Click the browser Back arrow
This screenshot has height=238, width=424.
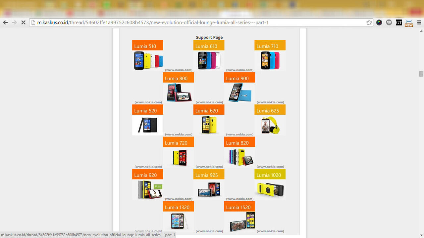(x=5, y=22)
